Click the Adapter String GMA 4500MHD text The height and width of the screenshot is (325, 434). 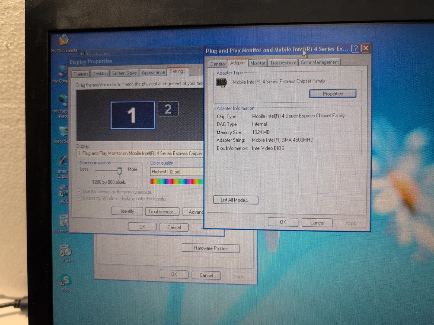tap(282, 140)
